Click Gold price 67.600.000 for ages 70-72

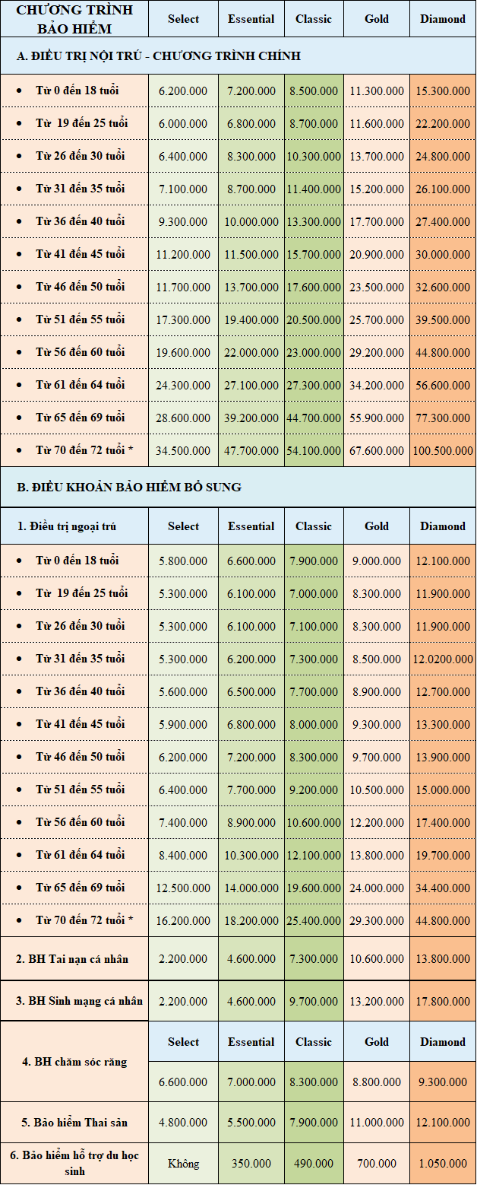click(x=377, y=450)
